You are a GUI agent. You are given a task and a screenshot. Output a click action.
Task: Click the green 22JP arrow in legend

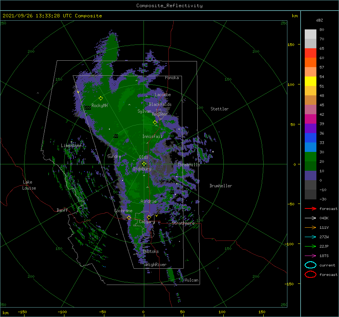click(310, 246)
